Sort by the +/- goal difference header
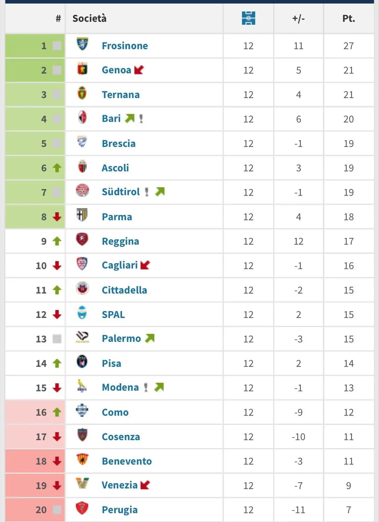The image size is (379, 522). pyautogui.click(x=298, y=18)
